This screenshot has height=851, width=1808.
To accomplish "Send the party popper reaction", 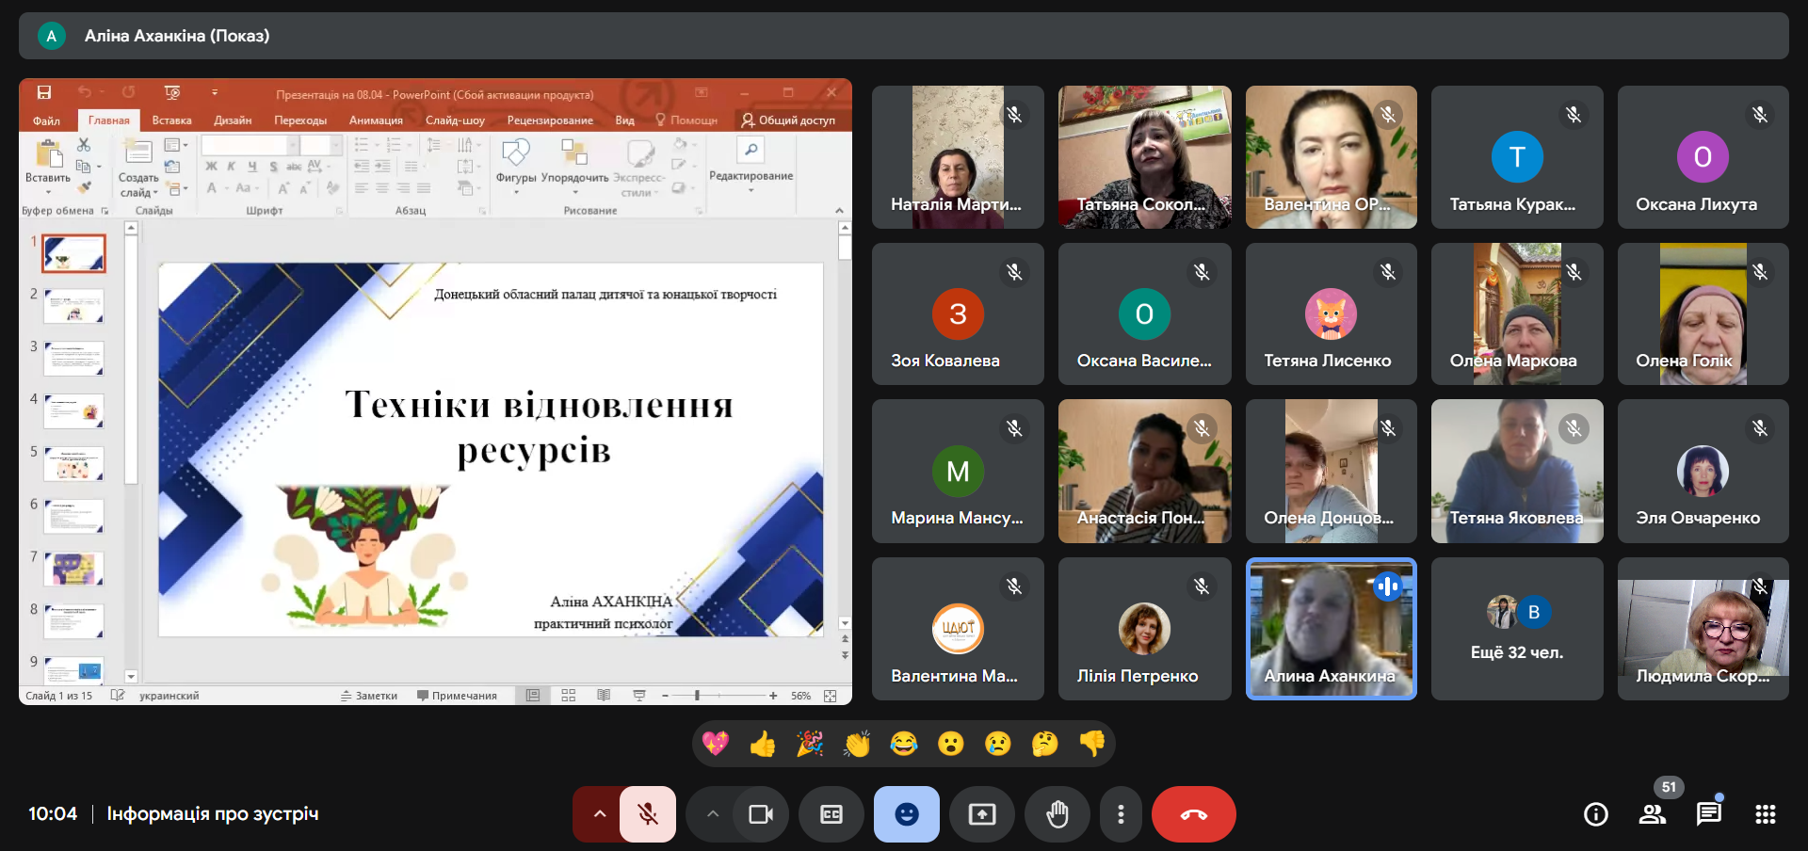I will point(810,744).
